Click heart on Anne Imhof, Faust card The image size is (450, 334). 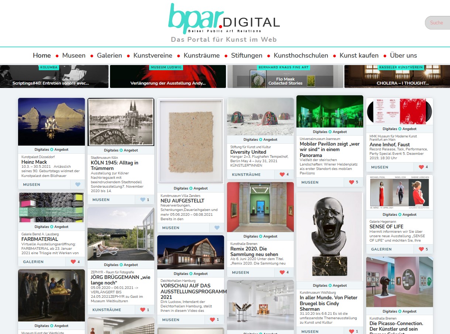pyautogui.click(x=421, y=167)
